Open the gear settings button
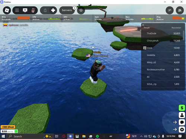The image size is (186, 139). click(182, 129)
